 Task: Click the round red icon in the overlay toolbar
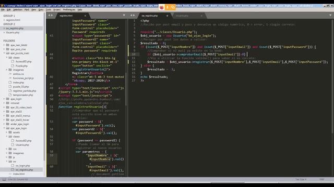tap(162, 7)
